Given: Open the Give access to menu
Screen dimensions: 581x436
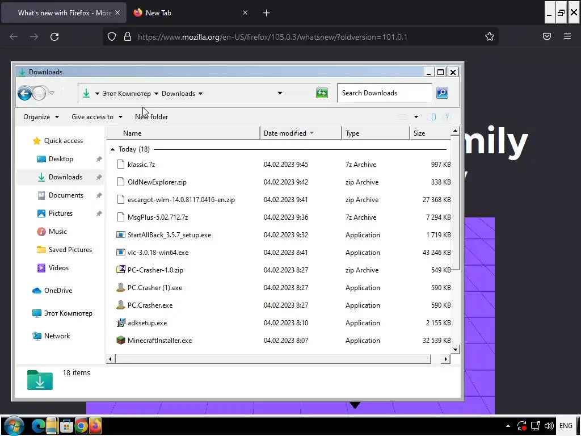Looking at the screenshot, I should pyautogui.click(x=96, y=117).
